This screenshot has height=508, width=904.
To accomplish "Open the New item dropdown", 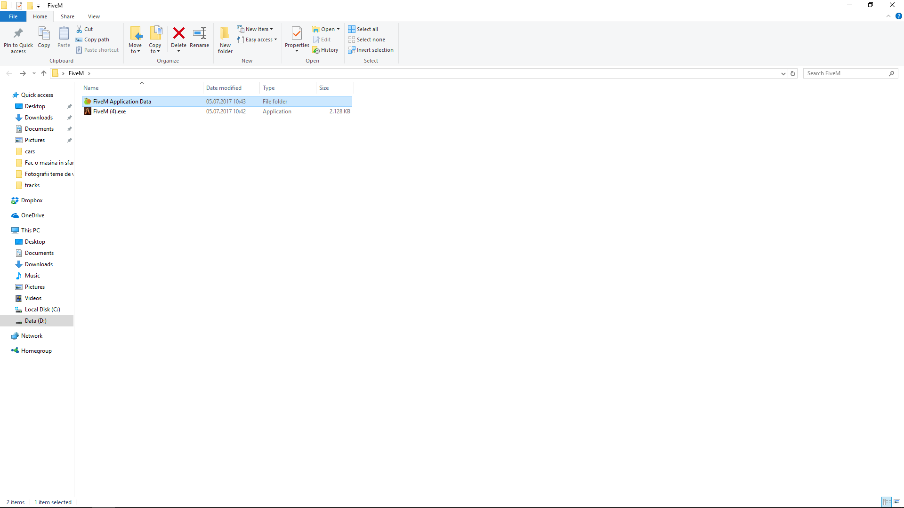I will point(255,29).
